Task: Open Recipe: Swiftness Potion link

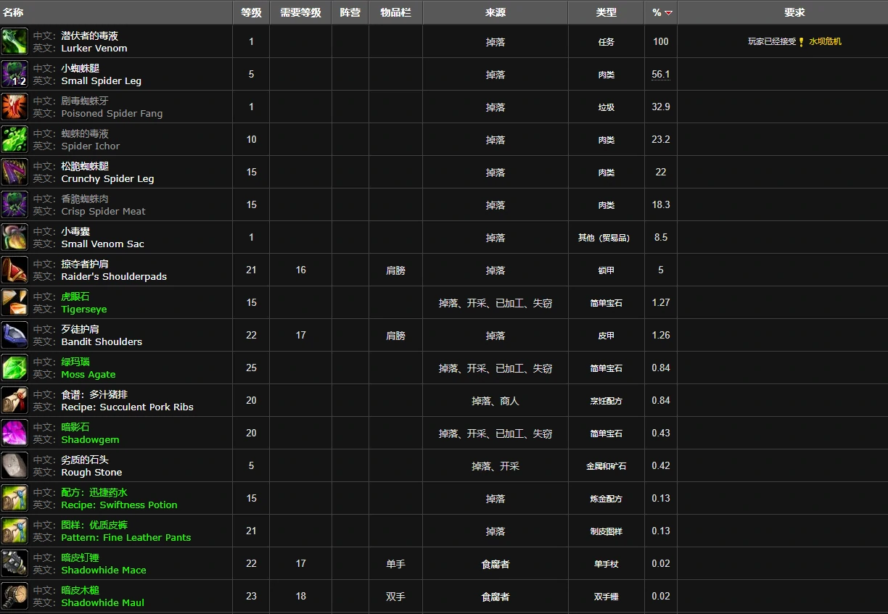Action: [x=119, y=505]
